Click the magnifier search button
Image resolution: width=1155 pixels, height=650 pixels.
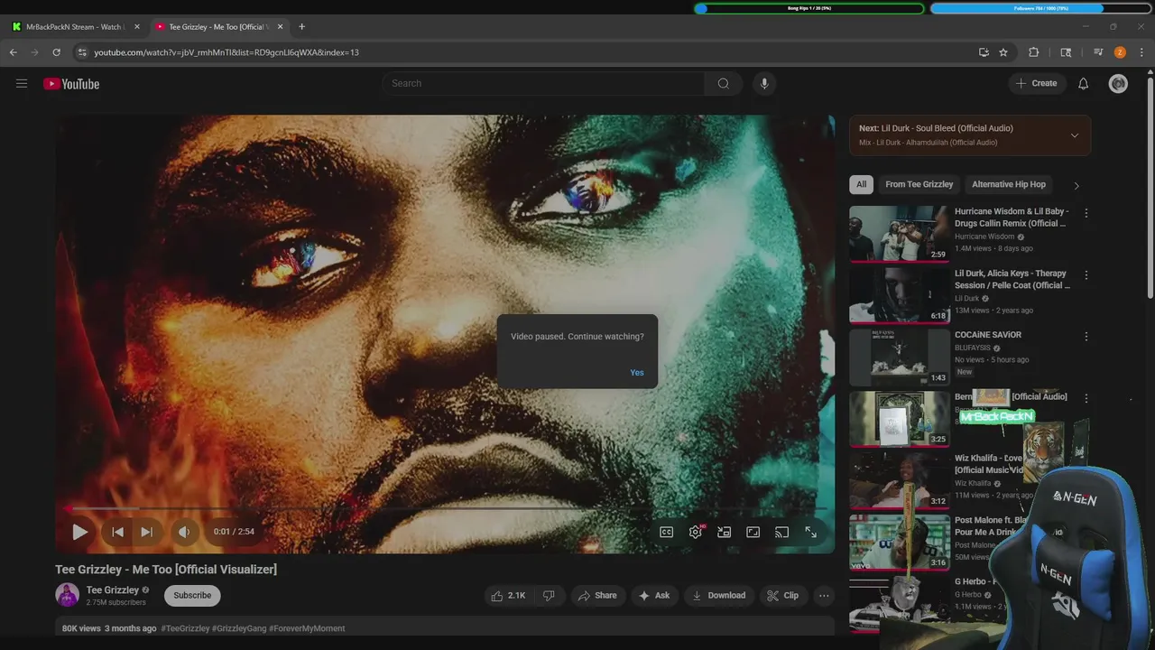pyautogui.click(x=723, y=83)
